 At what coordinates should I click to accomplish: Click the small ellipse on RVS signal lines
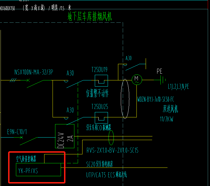tap(111, 138)
